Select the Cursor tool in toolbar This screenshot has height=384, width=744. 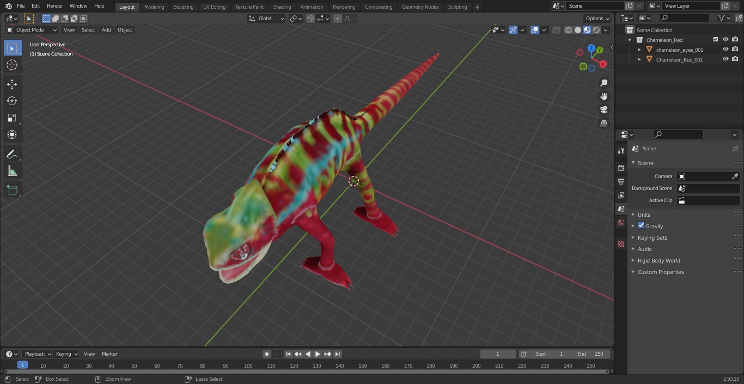click(x=12, y=65)
